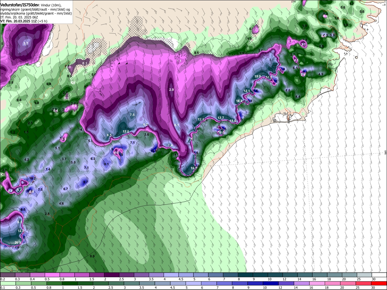Click the darkest green swatch labeled 1 in bottom legend

(70, 283)
